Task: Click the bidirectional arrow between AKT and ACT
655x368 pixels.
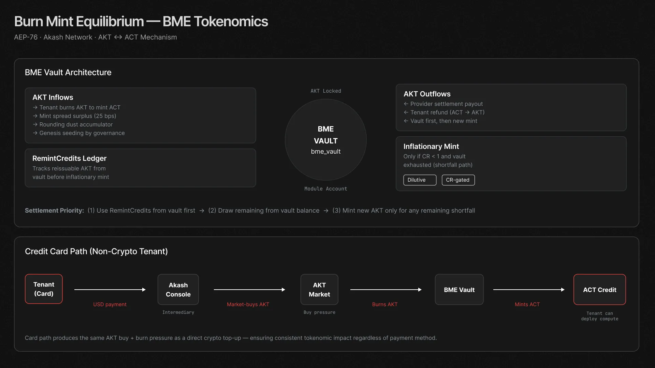Action: pos(118,37)
